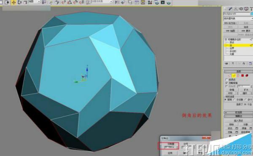Click the Apply button in Chamfer dialog
The image size is (253, 156).
[170, 153]
